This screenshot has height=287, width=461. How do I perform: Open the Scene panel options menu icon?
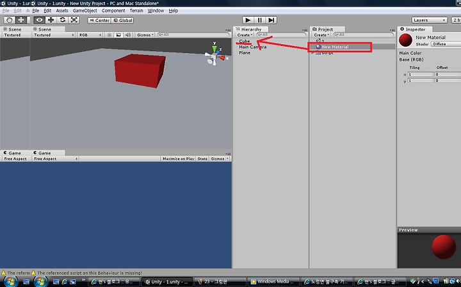(x=228, y=30)
